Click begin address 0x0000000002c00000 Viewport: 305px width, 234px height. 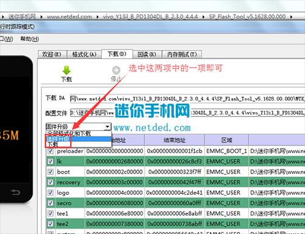tap(115, 172)
